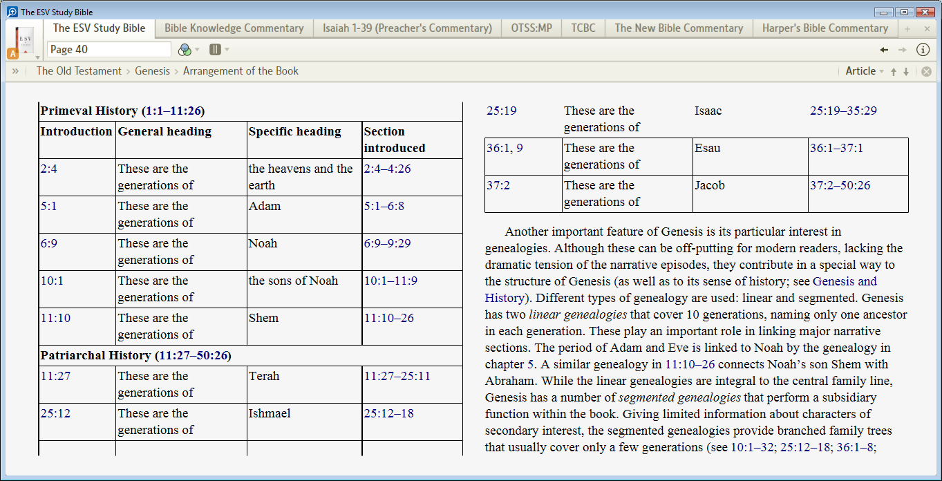The image size is (942, 481).
Task: Switch to The ESV Study Bible tab
Action: point(99,28)
